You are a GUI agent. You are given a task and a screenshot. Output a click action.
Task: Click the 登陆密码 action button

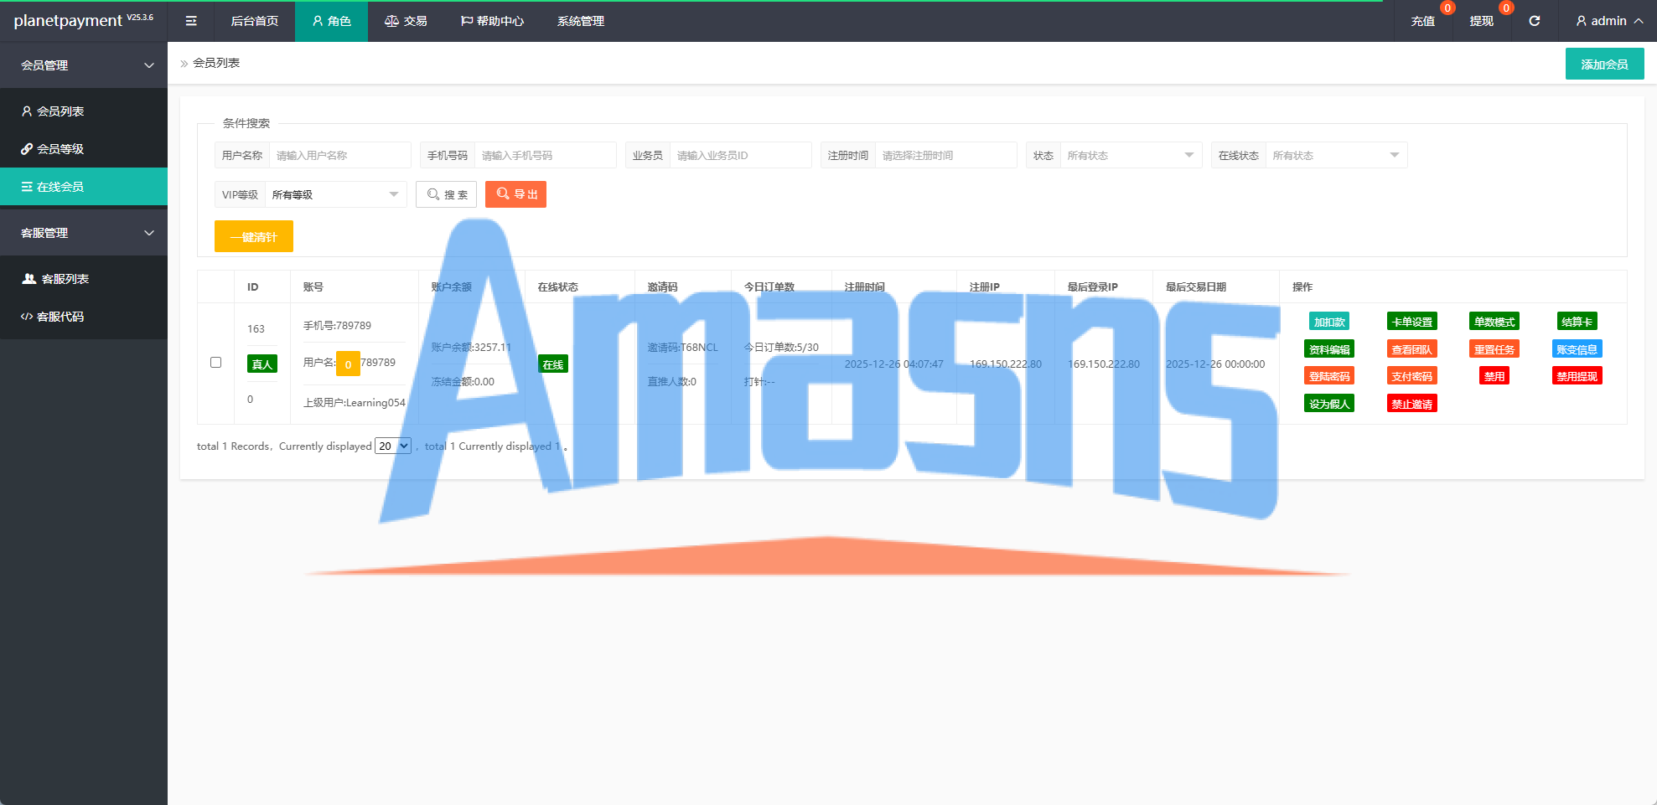tap(1329, 376)
